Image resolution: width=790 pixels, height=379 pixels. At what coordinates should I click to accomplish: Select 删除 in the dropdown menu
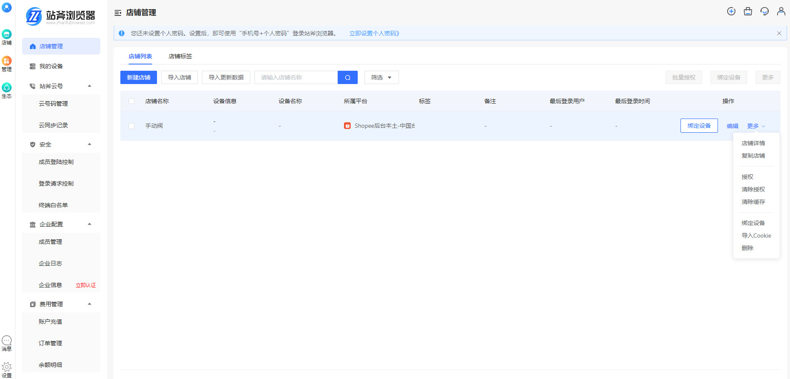click(x=748, y=248)
